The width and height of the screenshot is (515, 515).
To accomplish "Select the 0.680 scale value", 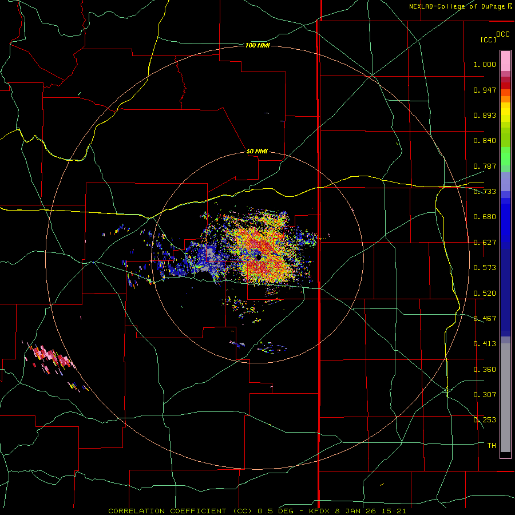I will point(485,217).
